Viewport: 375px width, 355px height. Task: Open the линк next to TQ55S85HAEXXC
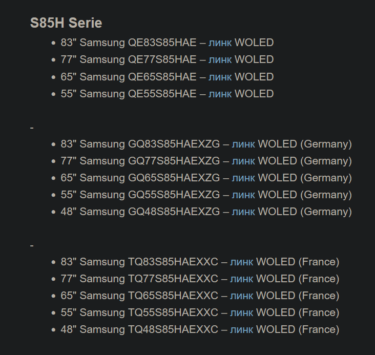pos(241,313)
